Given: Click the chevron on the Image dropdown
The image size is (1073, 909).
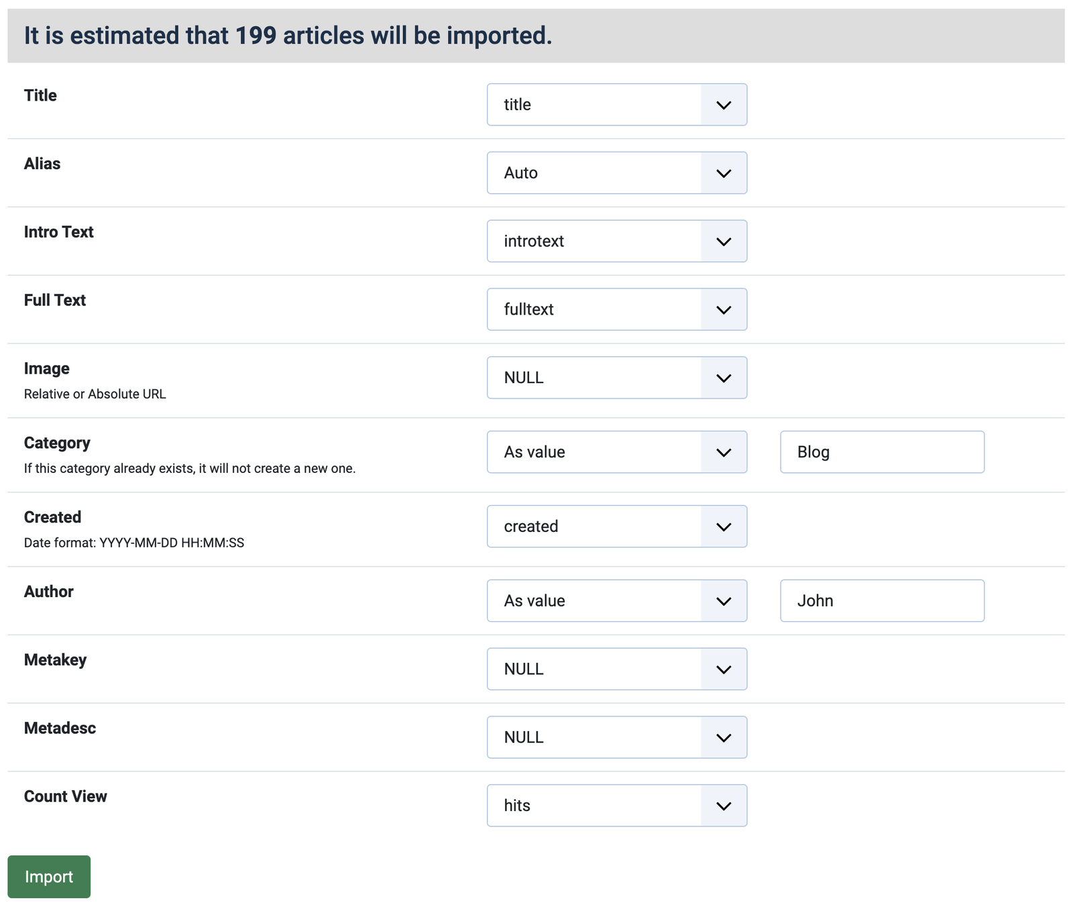Looking at the screenshot, I should point(724,377).
